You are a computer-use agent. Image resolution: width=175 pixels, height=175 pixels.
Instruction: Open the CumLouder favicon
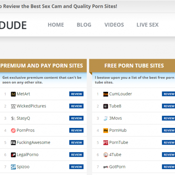(106, 94)
